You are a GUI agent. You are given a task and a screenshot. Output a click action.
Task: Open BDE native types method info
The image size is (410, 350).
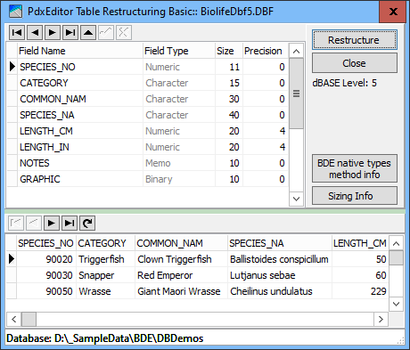[x=355, y=168]
